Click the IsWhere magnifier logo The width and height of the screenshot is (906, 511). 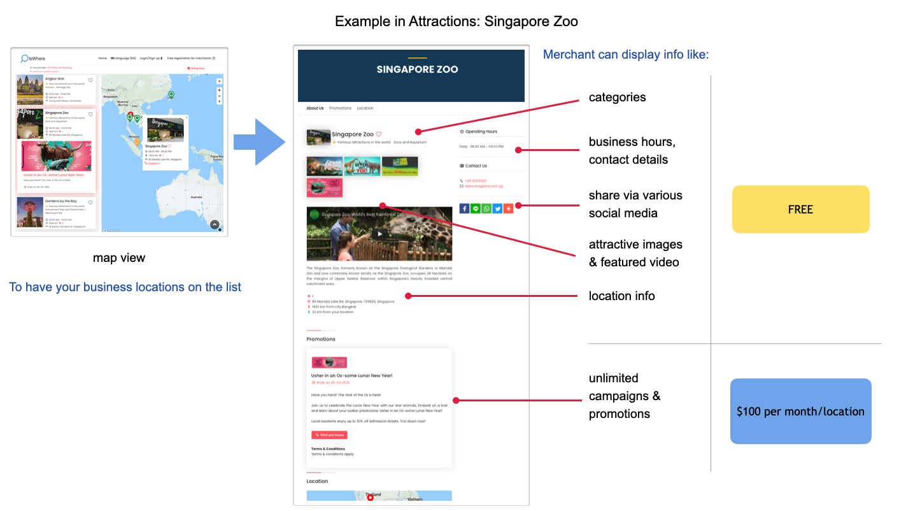[32, 59]
